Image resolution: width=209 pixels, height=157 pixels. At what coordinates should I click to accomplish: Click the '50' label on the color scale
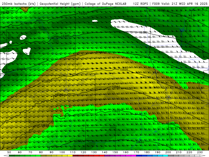(x=9, y=152)
